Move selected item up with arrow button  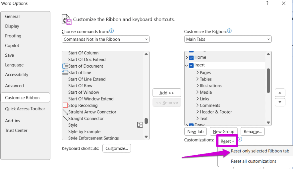[x=280, y=93]
